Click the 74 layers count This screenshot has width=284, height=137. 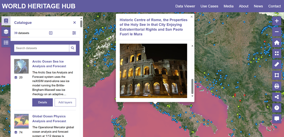point(18,132)
